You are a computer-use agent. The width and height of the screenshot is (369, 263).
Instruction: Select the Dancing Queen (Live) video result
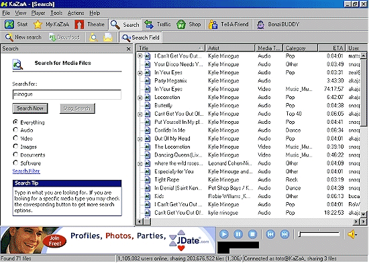[x=248, y=155]
